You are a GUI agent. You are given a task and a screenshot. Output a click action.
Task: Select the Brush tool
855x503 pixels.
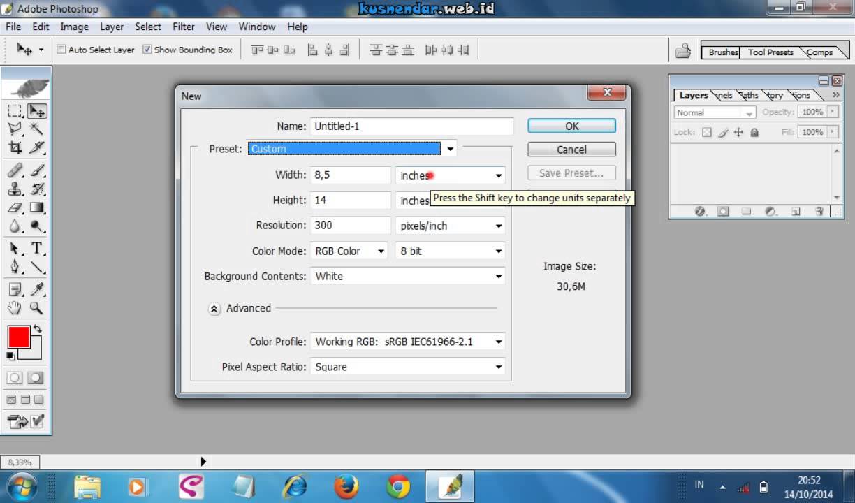click(37, 171)
